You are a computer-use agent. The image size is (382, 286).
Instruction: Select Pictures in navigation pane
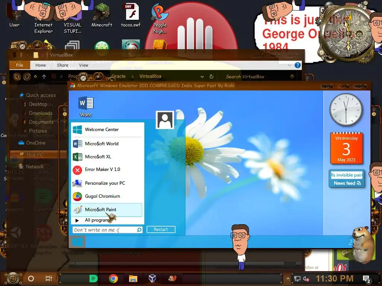pos(38,131)
